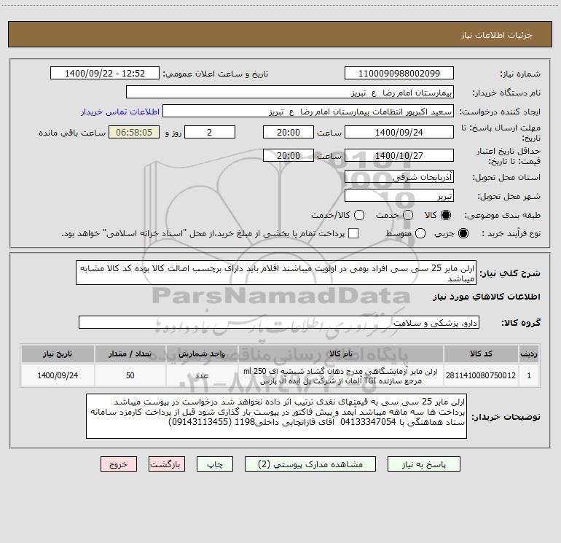Click the تاریخ نیاز column header

click(x=58, y=354)
